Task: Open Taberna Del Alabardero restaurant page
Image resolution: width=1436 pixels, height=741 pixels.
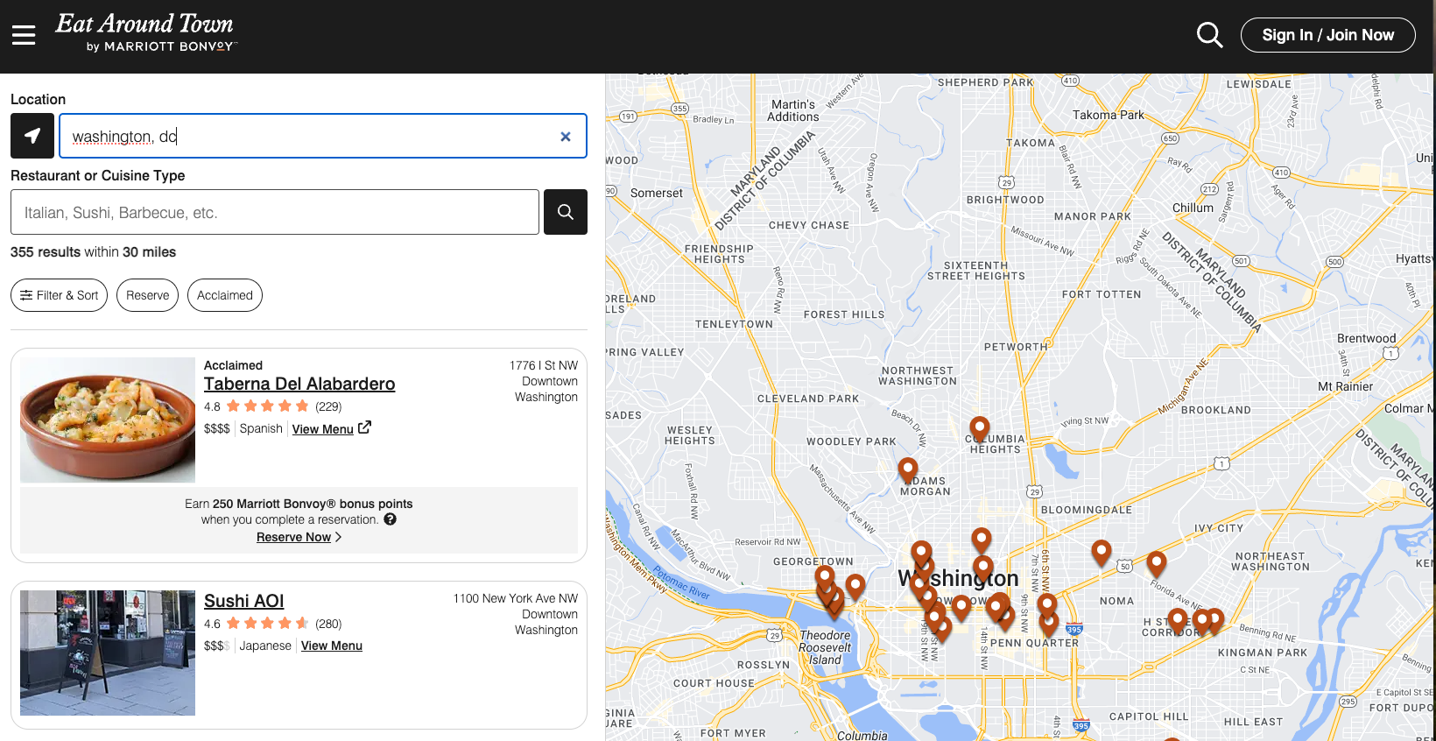Action: pyautogui.click(x=299, y=384)
